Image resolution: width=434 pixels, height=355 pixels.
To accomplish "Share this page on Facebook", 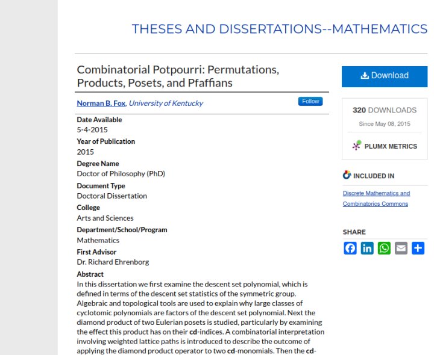I will pos(350,248).
